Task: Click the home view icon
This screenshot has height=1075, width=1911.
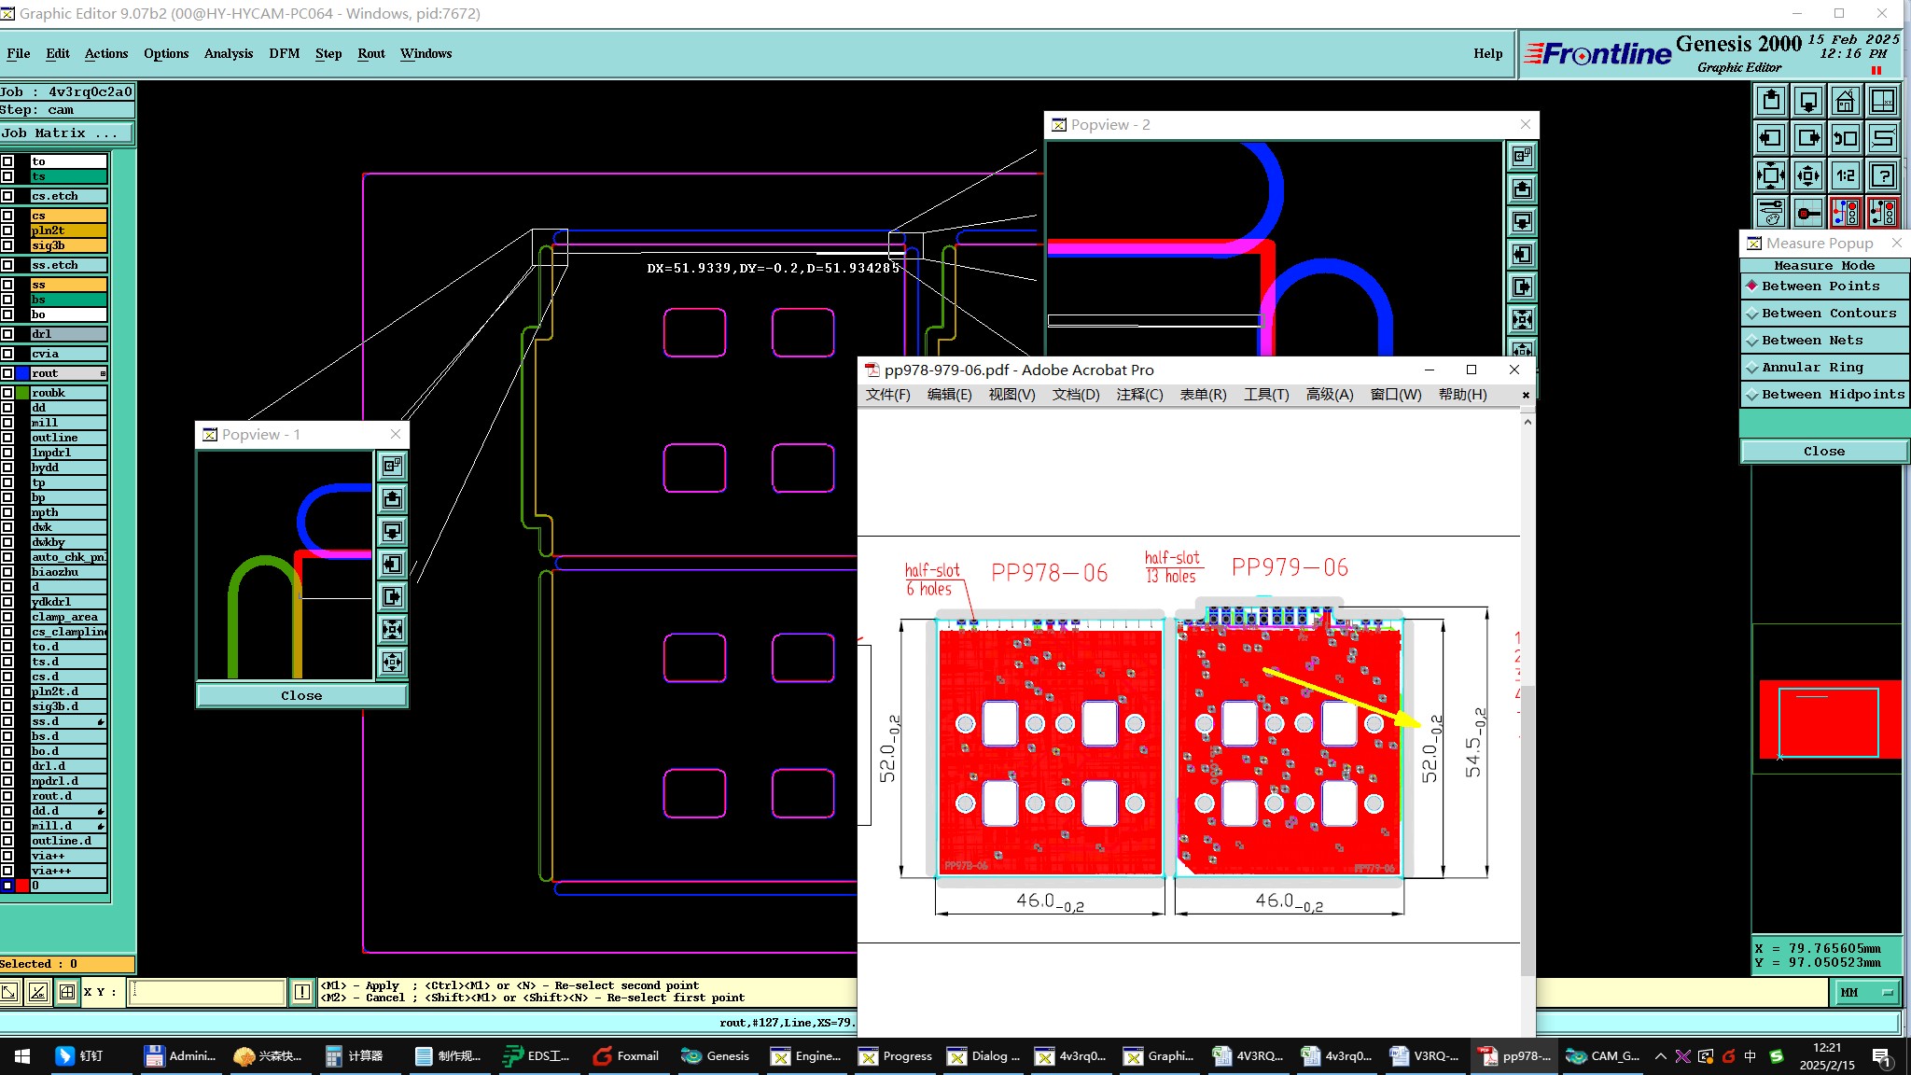Action: tap(1845, 101)
